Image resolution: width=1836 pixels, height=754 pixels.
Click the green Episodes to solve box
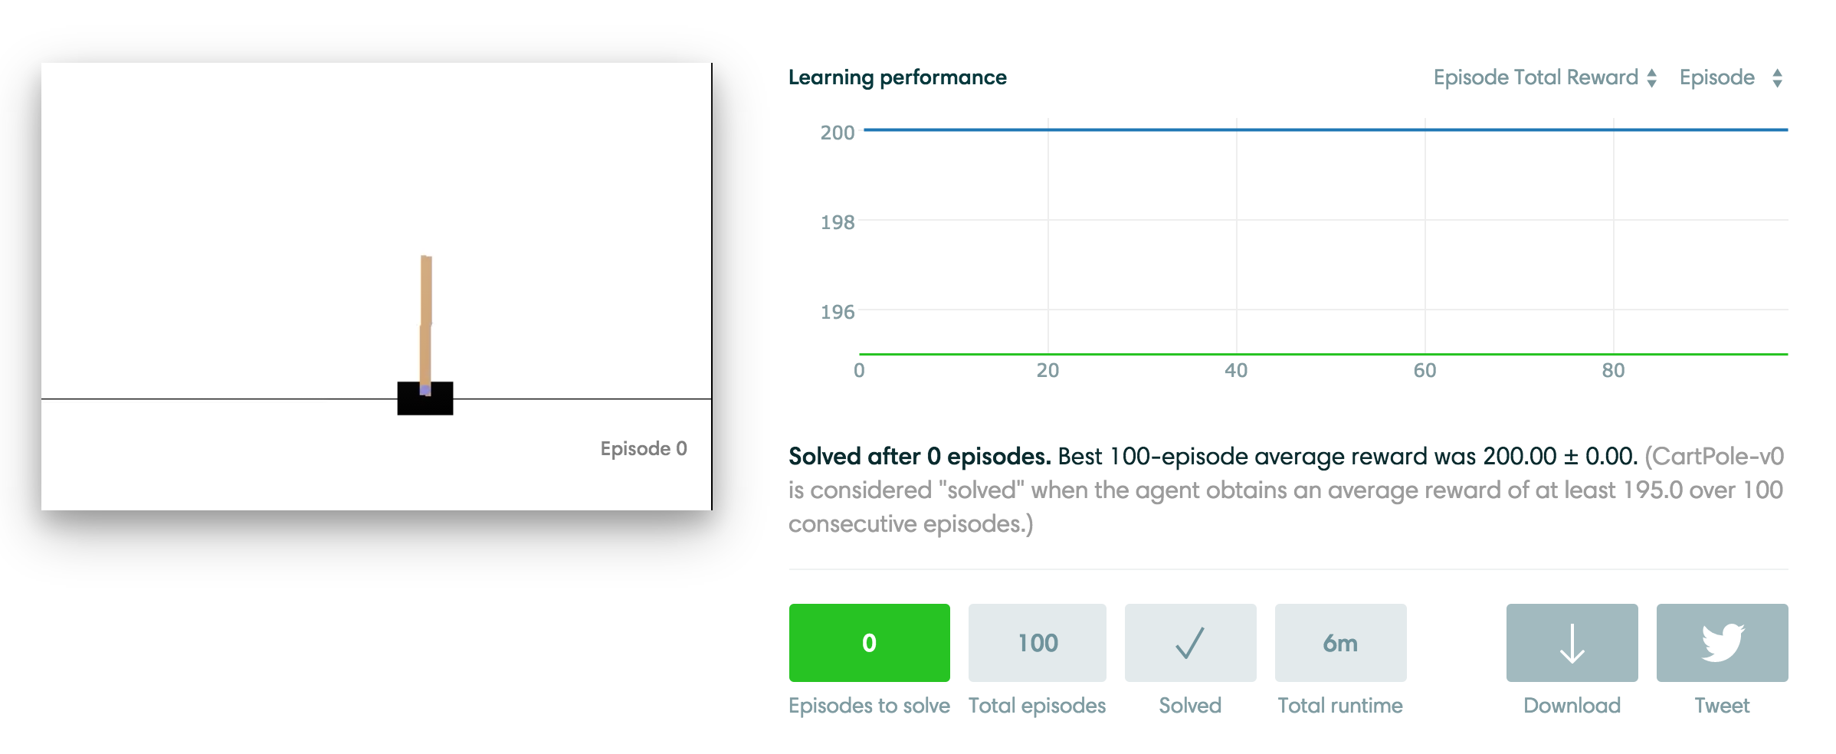click(869, 643)
